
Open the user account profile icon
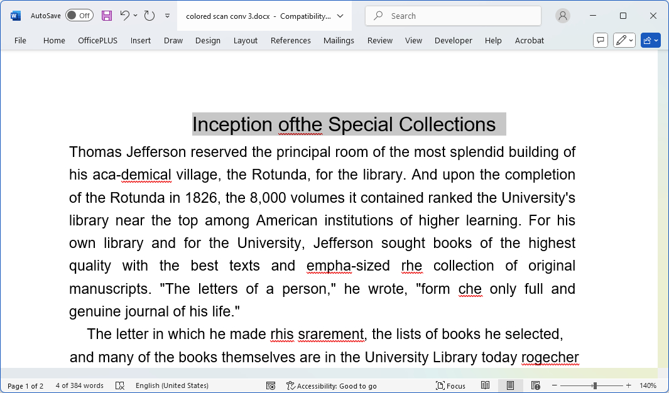[x=563, y=16]
